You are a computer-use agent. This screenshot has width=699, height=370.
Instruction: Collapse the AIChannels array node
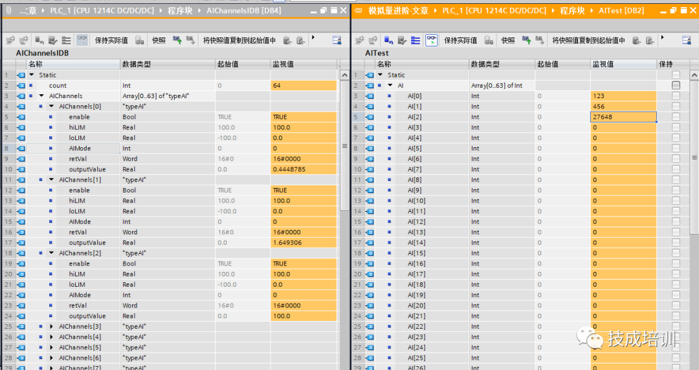click(x=41, y=96)
